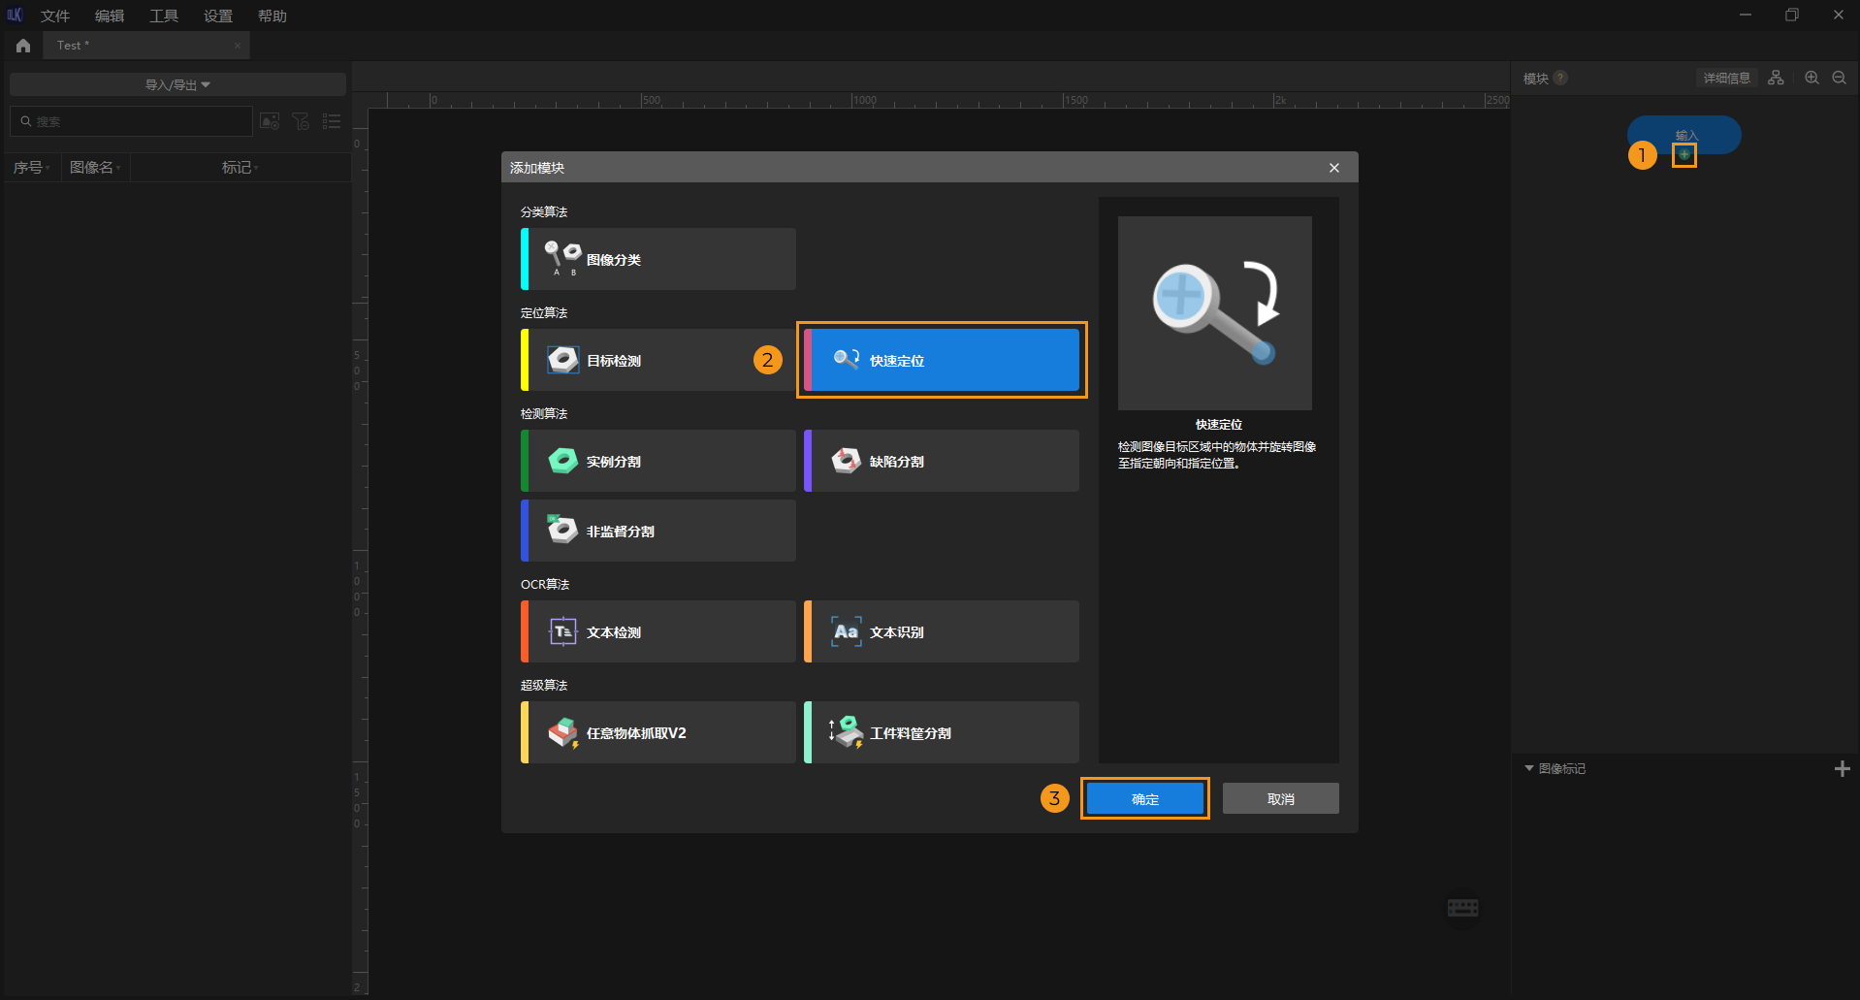Open the 设置 menu
The image size is (1860, 1000).
[x=218, y=16]
